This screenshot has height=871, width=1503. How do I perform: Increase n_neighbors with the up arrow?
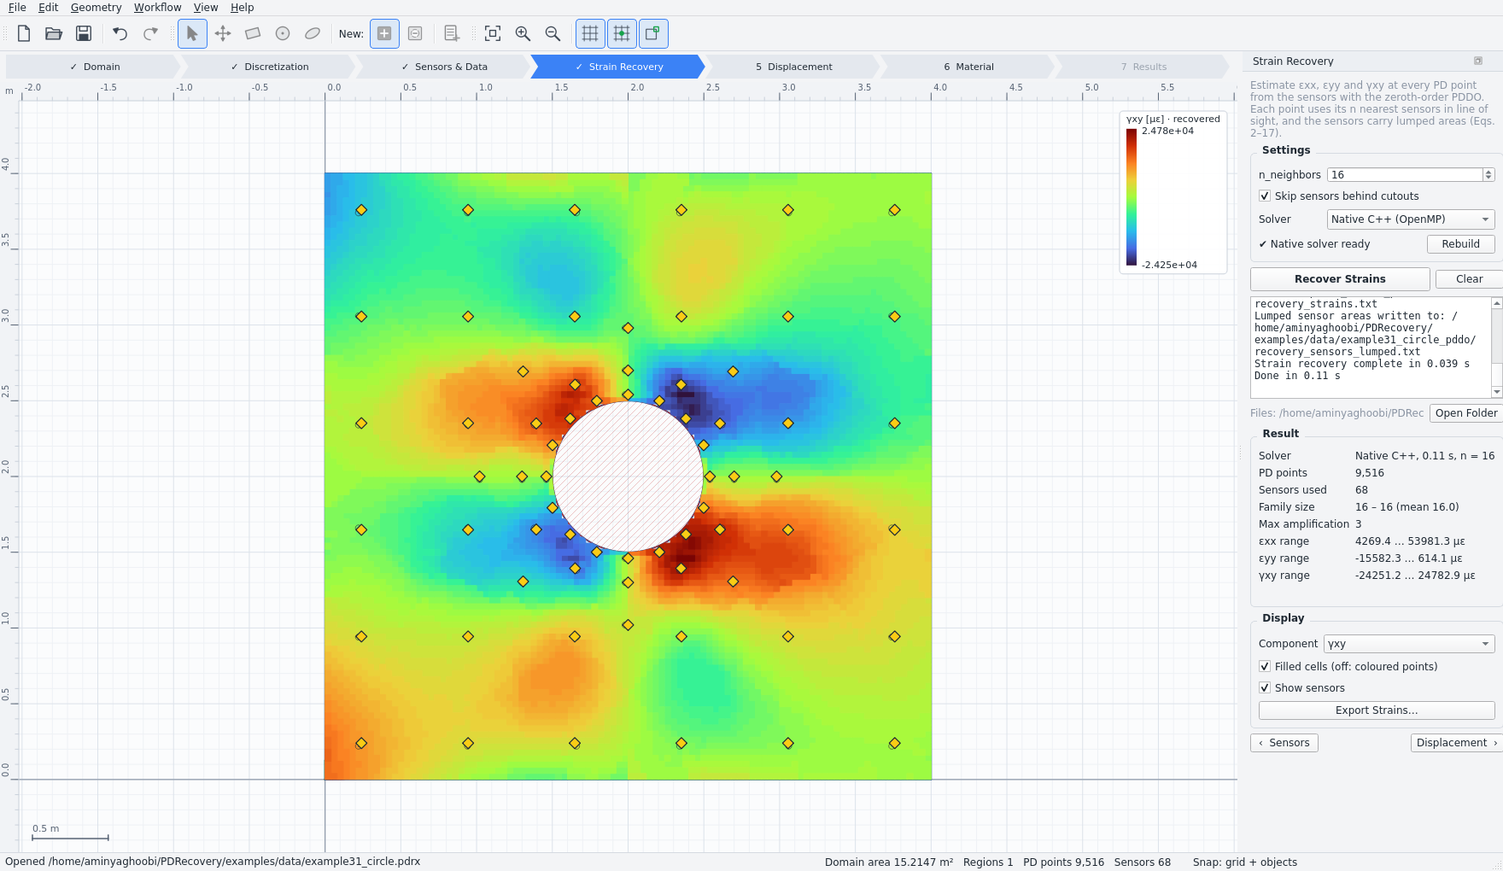coord(1488,172)
